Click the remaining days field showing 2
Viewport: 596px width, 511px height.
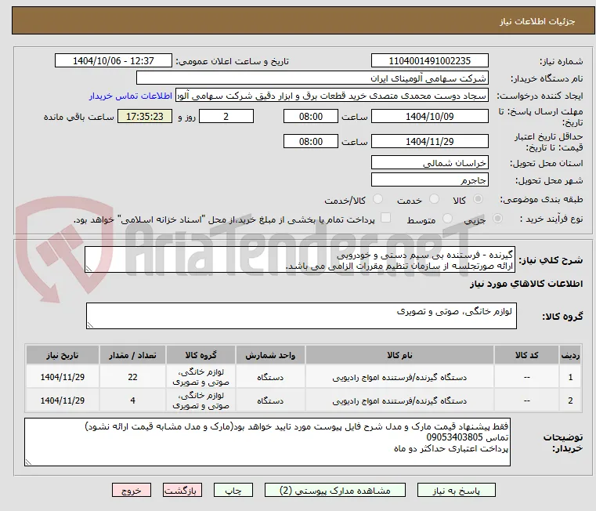[226, 117]
